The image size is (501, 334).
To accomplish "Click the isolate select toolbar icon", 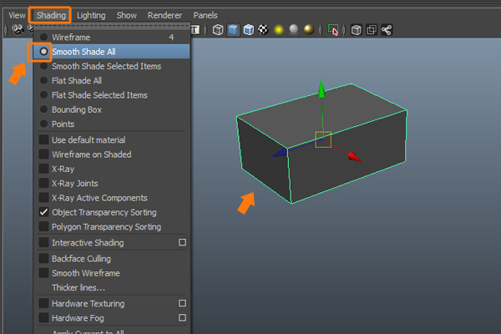I will tap(334, 30).
